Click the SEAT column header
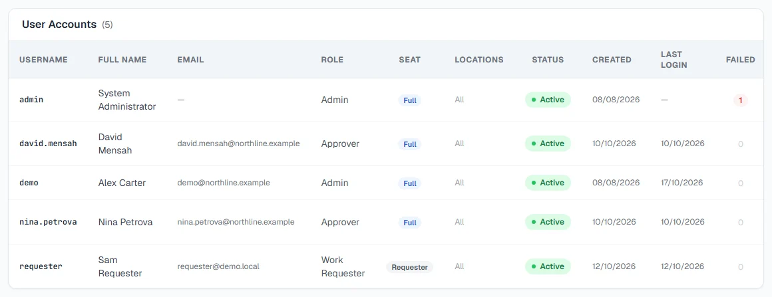The height and width of the screenshot is (297, 772). (x=410, y=60)
